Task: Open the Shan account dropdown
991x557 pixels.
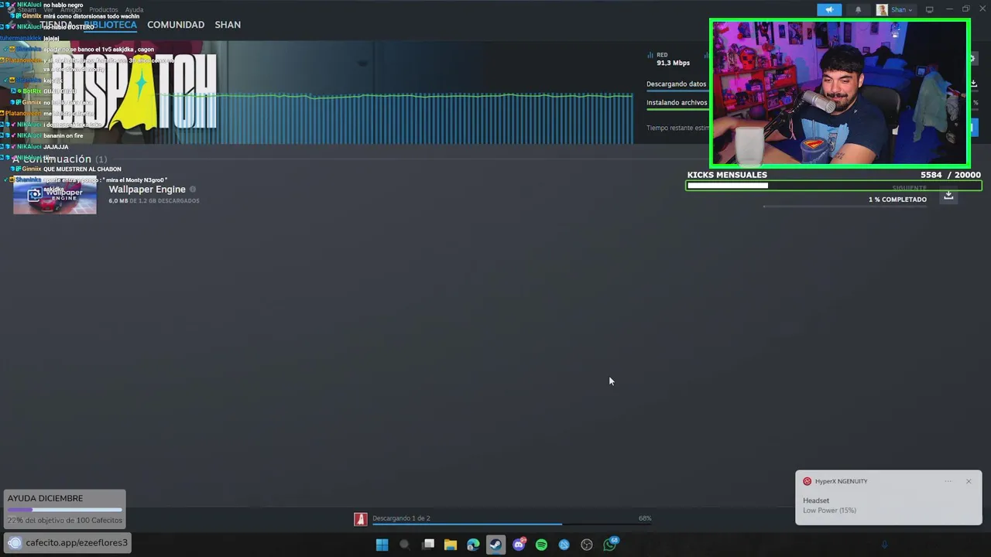Action: [894, 10]
